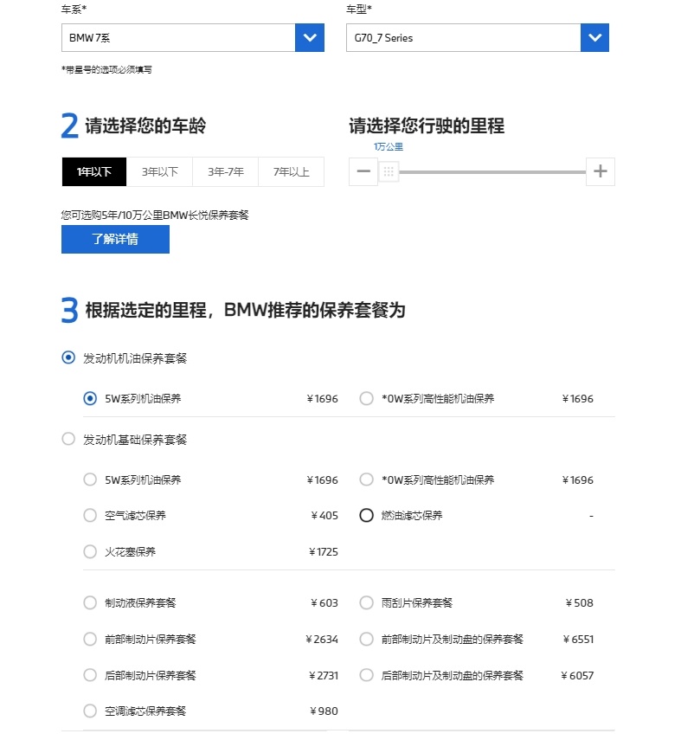Click the ¥6551 price text
The height and width of the screenshot is (740, 681).
tap(578, 639)
